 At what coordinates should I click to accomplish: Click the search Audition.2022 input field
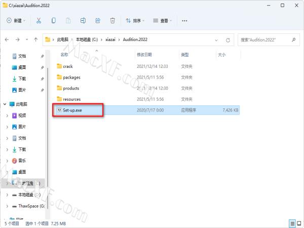click(265, 40)
